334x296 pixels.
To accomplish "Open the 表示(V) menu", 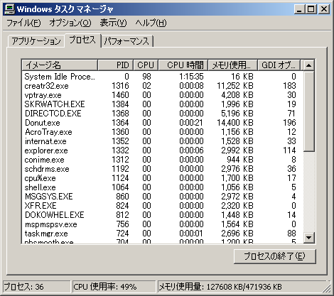I will coord(113,23).
